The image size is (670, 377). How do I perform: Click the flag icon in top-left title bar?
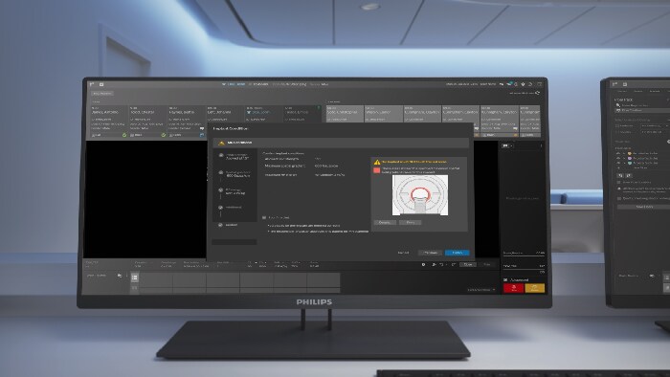[92, 84]
